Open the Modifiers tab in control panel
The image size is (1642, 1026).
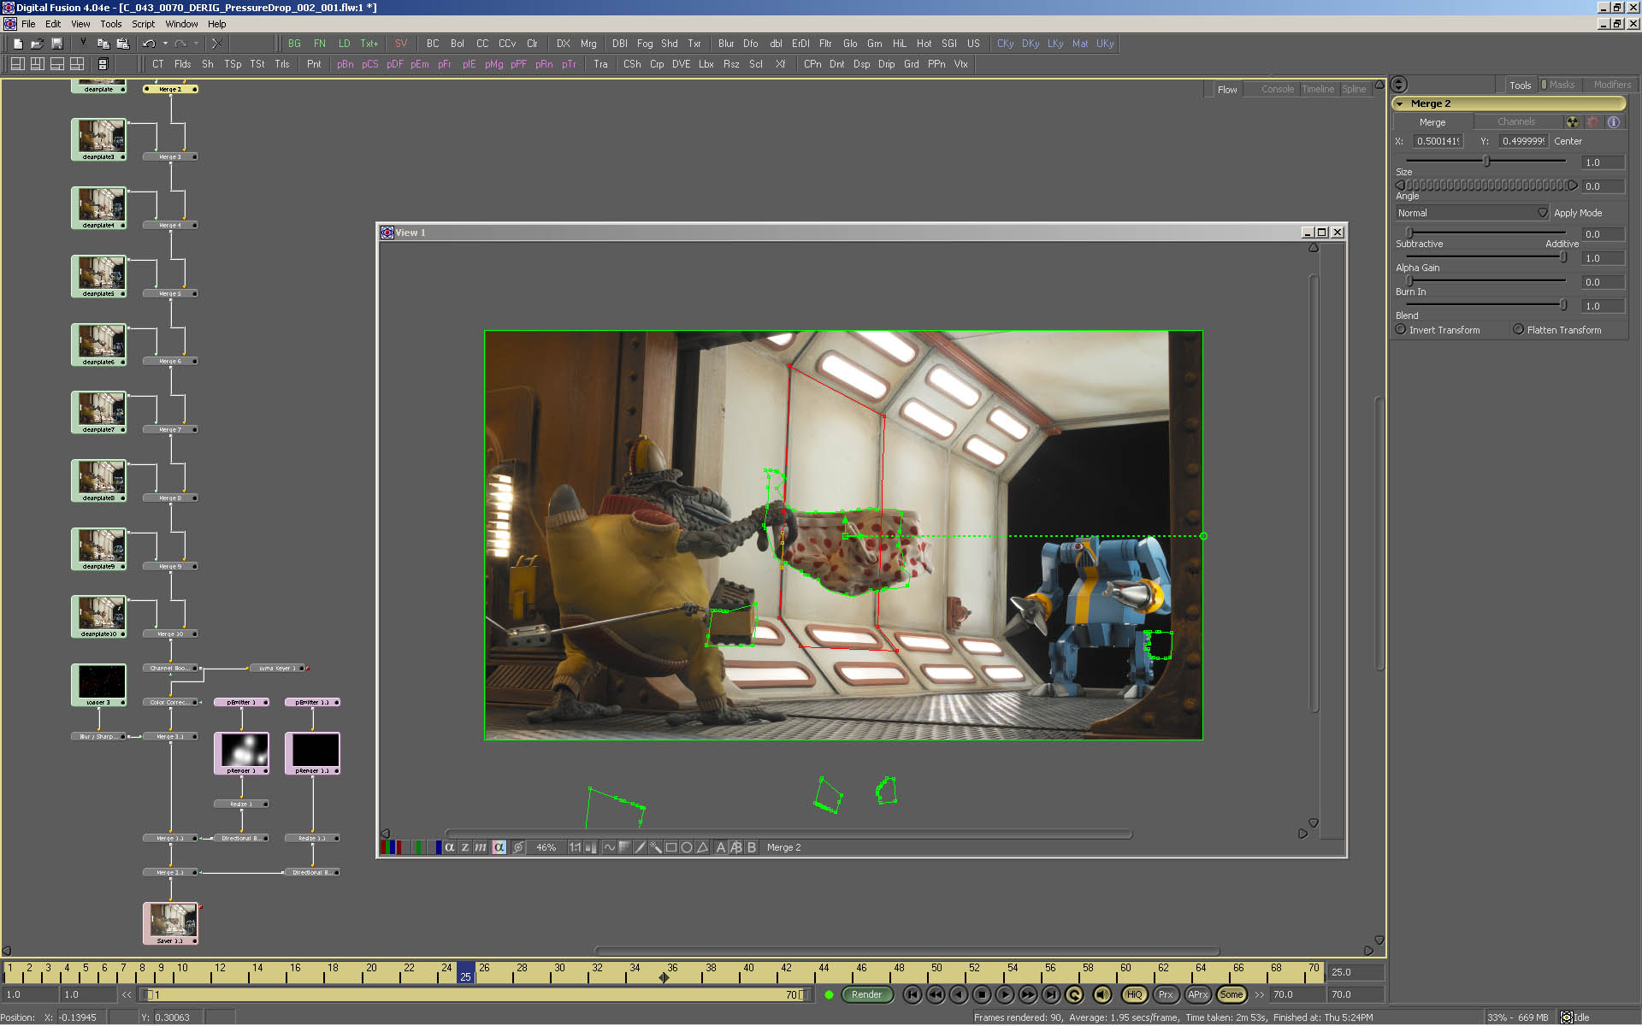(x=1611, y=85)
